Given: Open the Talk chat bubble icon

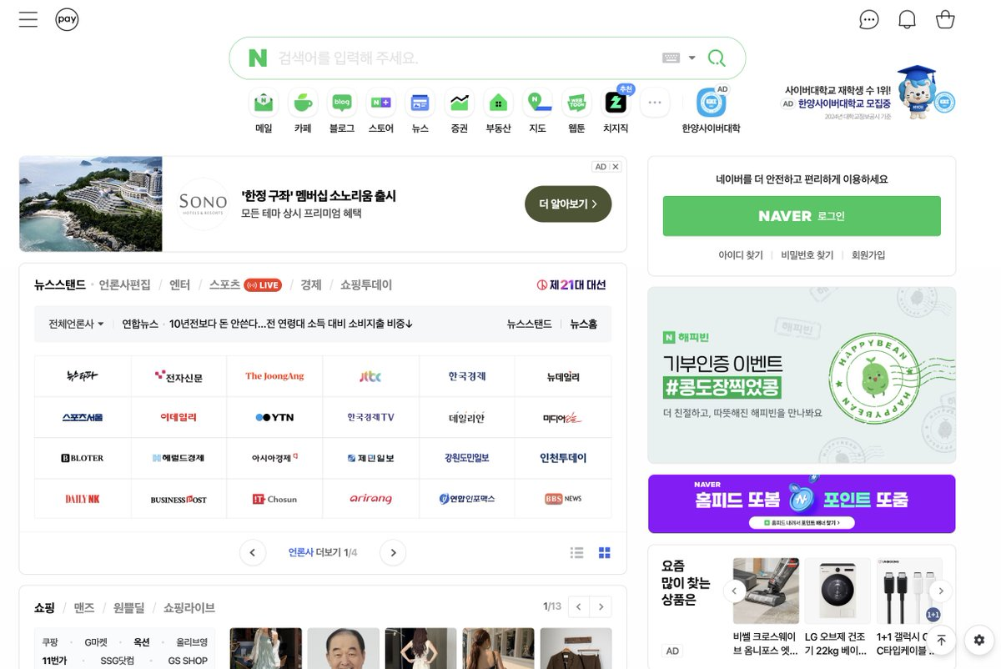Looking at the screenshot, I should [869, 19].
